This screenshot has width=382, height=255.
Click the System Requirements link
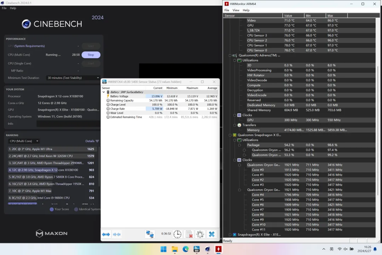(29, 46)
